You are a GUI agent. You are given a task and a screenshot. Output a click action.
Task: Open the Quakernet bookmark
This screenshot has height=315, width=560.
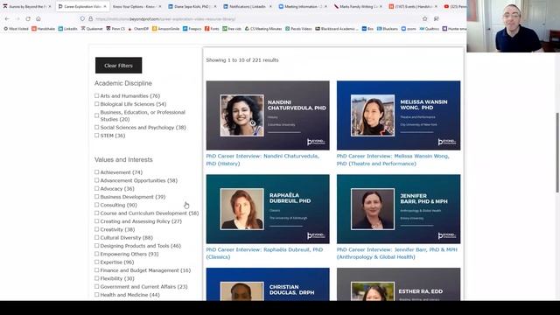pyautogui.click(x=92, y=29)
